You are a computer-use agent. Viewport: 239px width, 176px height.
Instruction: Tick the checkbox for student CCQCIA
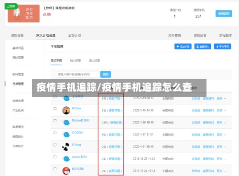[55, 133]
